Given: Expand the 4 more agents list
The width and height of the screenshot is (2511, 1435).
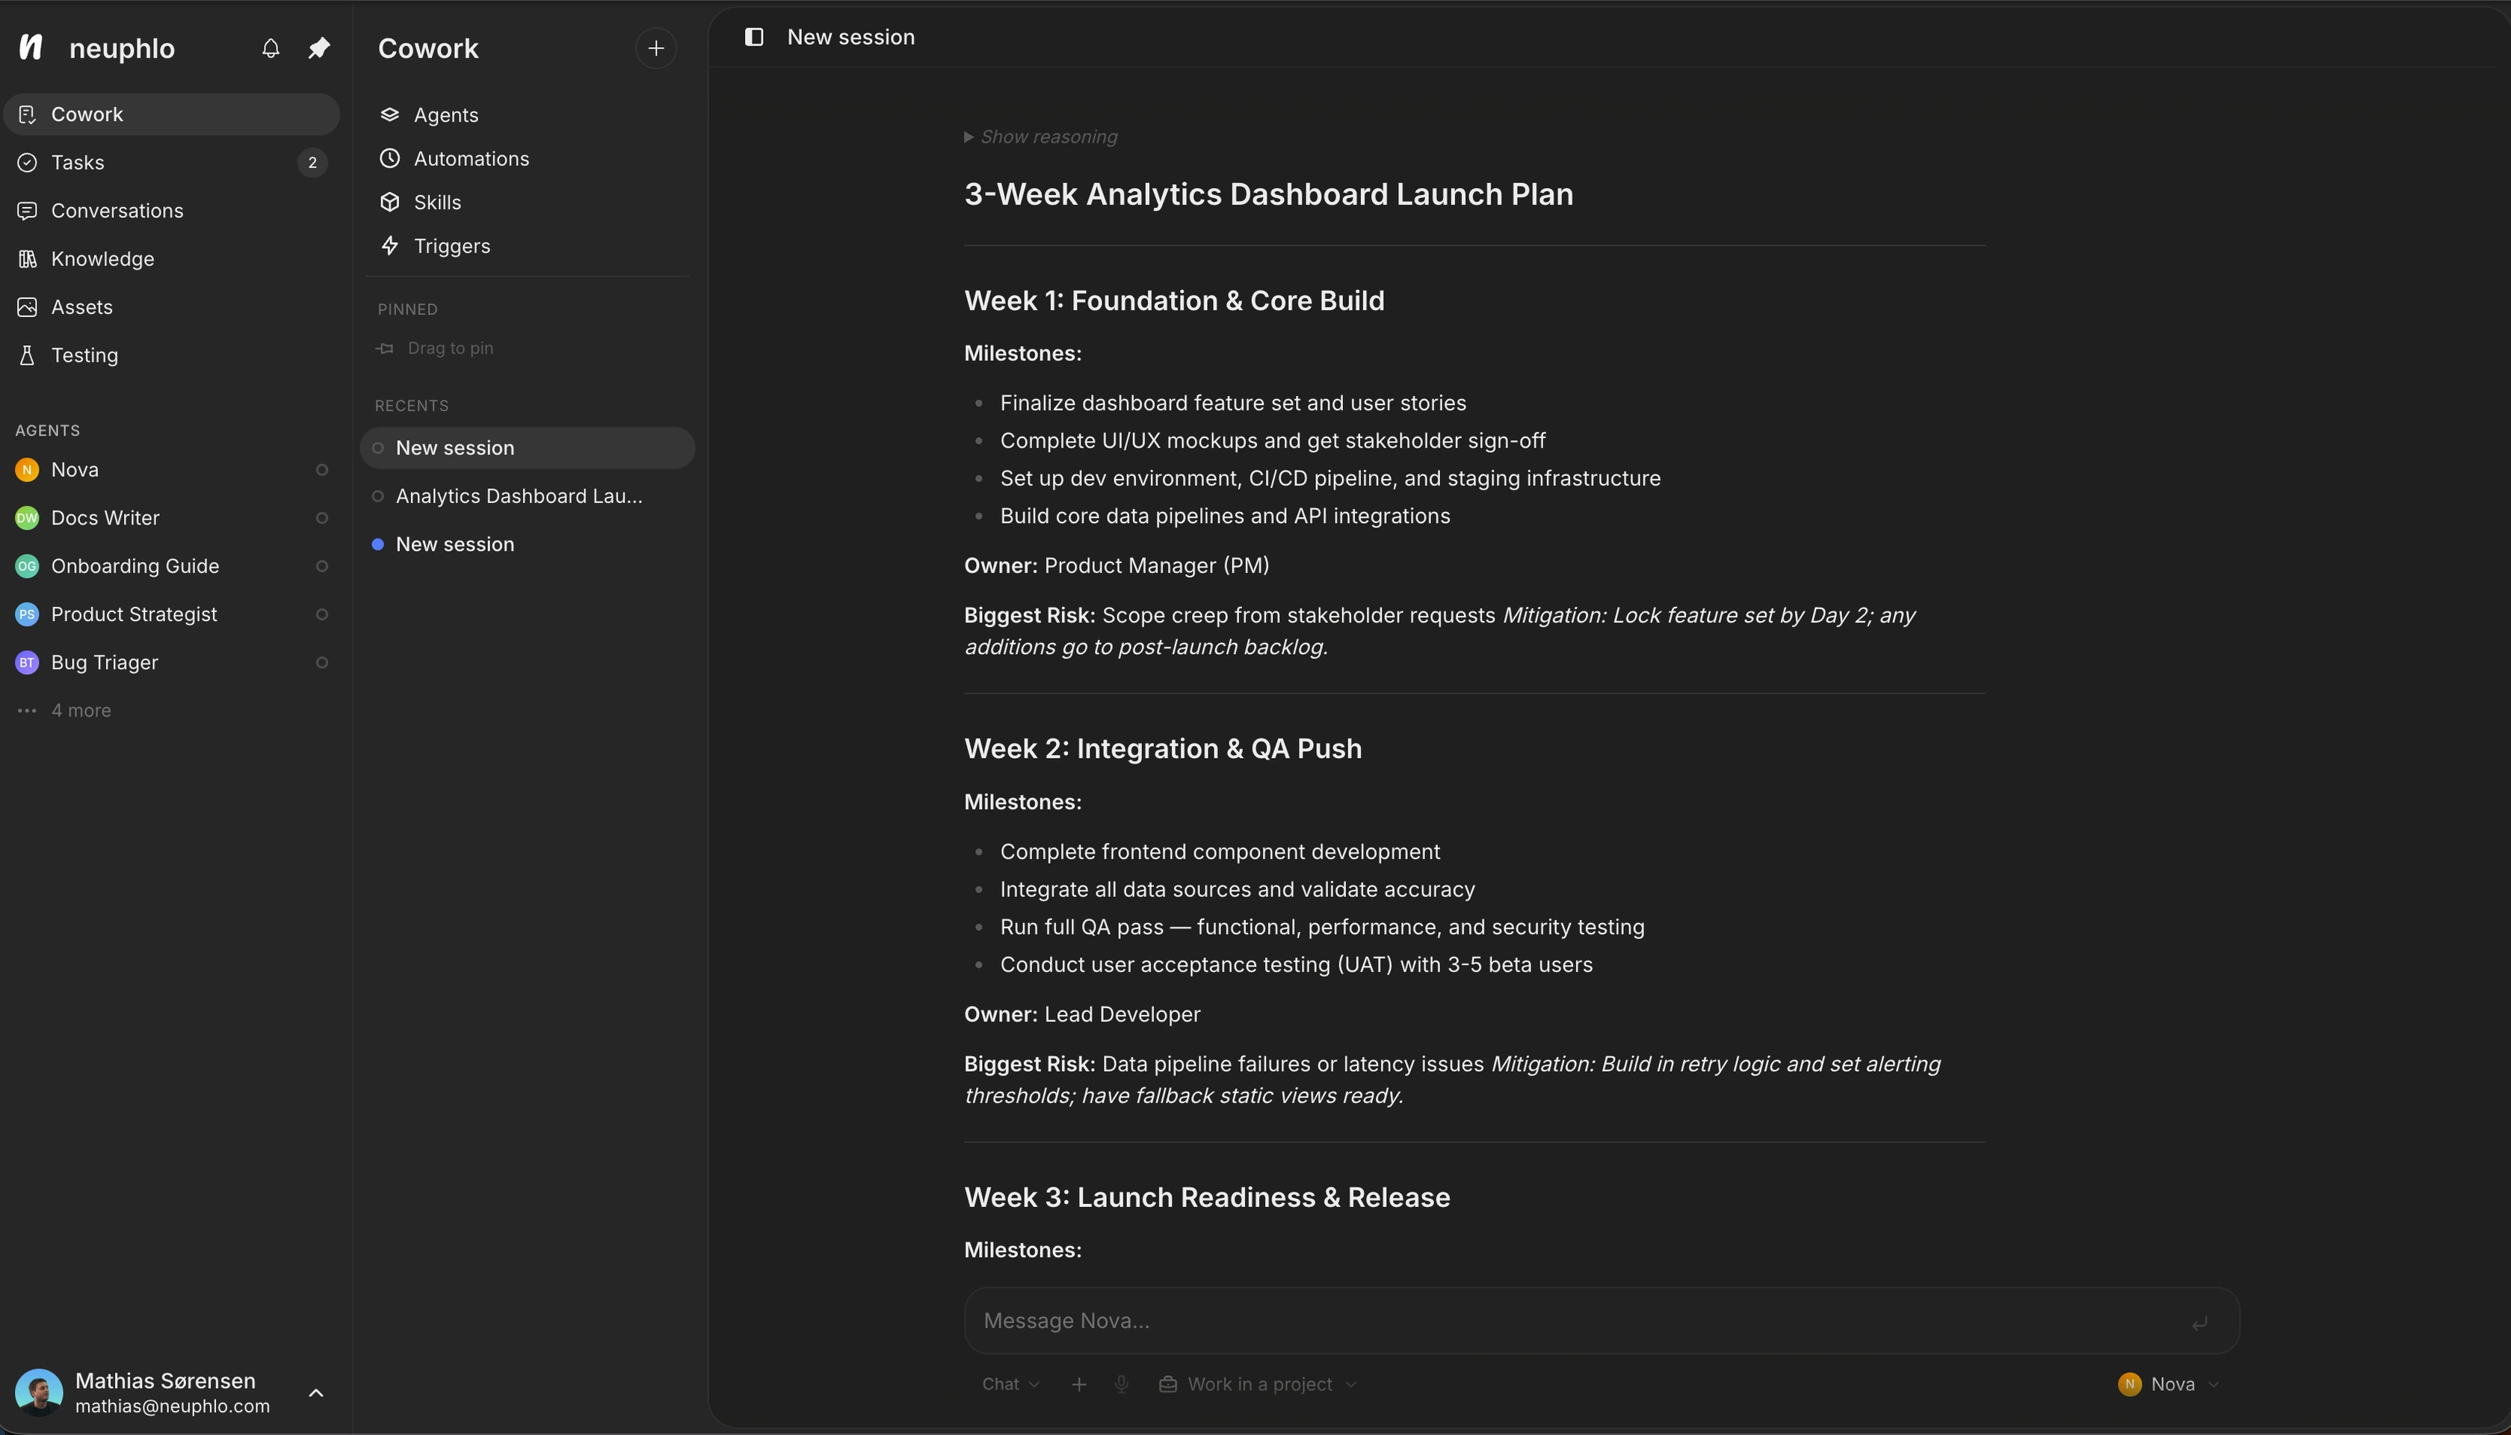Looking at the screenshot, I should (64, 711).
